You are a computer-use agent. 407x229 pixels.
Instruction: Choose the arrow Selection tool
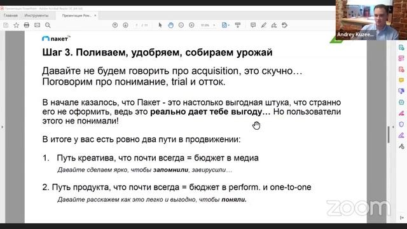160,25
